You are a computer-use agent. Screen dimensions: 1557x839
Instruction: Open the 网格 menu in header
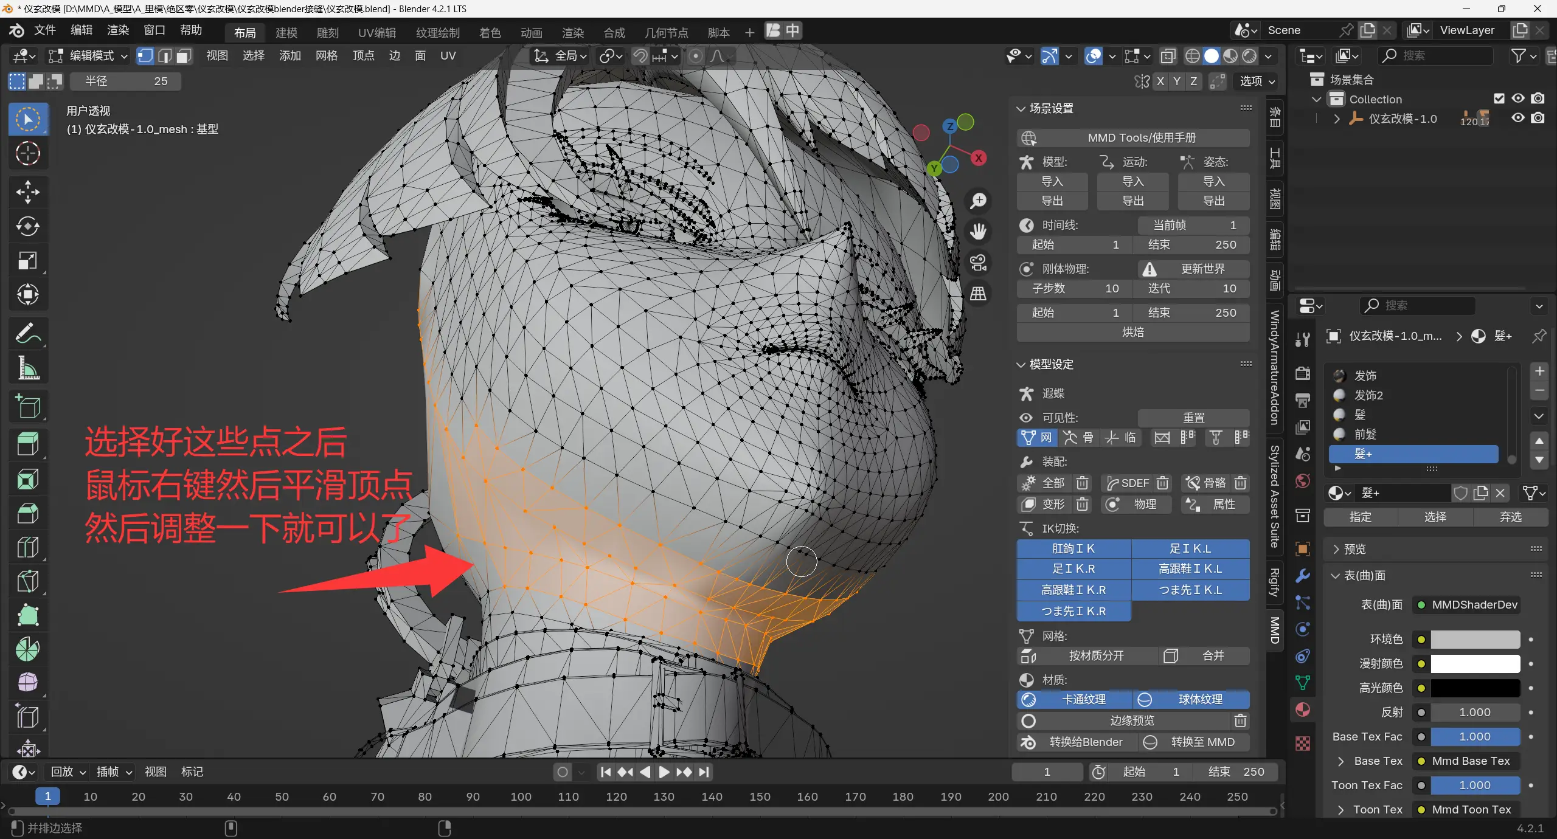pyautogui.click(x=326, y=56)
